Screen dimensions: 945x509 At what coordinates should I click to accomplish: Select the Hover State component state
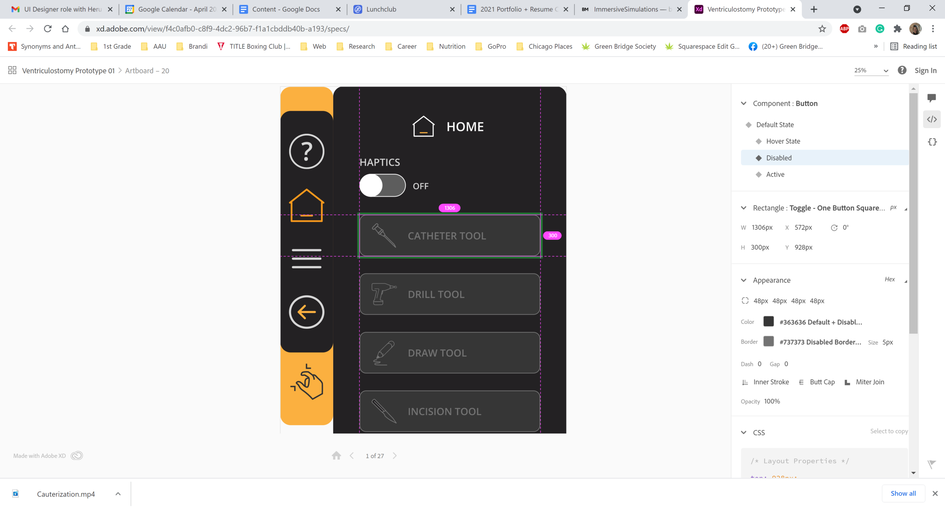(x=783, y=141)
